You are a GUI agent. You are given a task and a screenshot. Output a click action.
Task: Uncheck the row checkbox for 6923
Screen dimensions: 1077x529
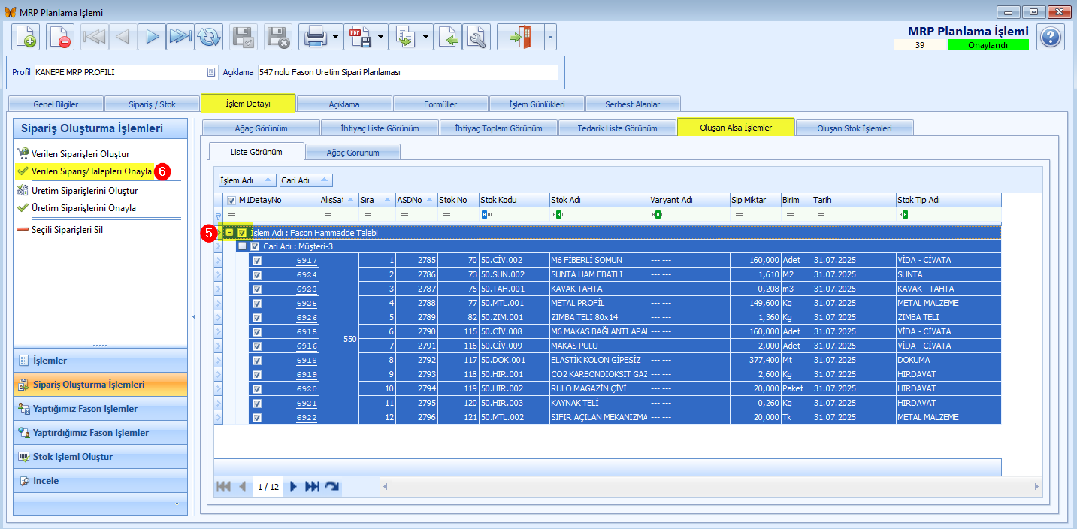(257, 289)
